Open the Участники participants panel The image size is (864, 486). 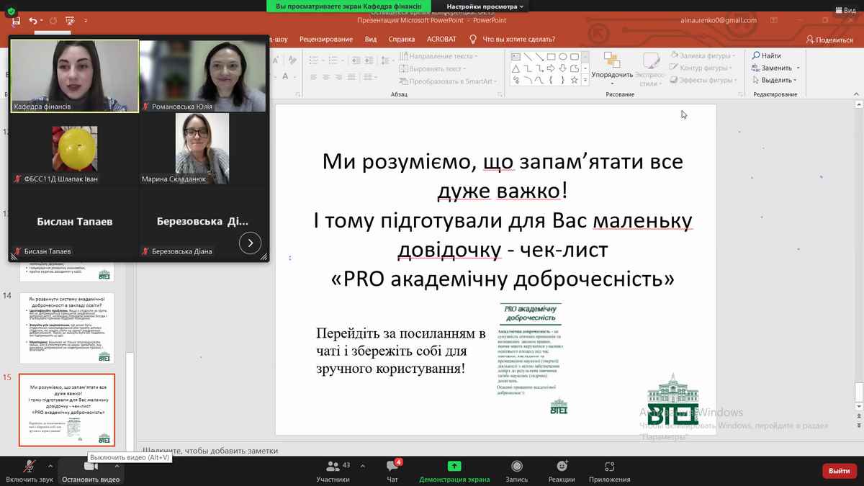click(333, 471)
